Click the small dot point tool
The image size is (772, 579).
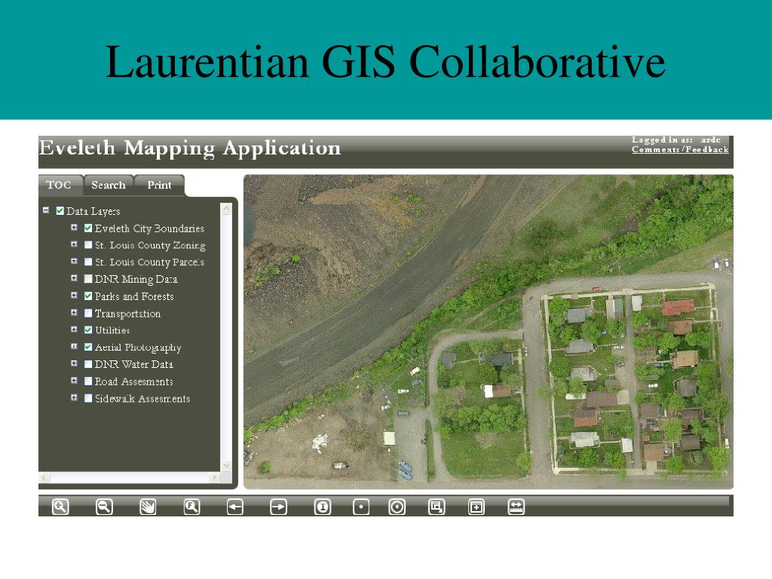(361, 507)
